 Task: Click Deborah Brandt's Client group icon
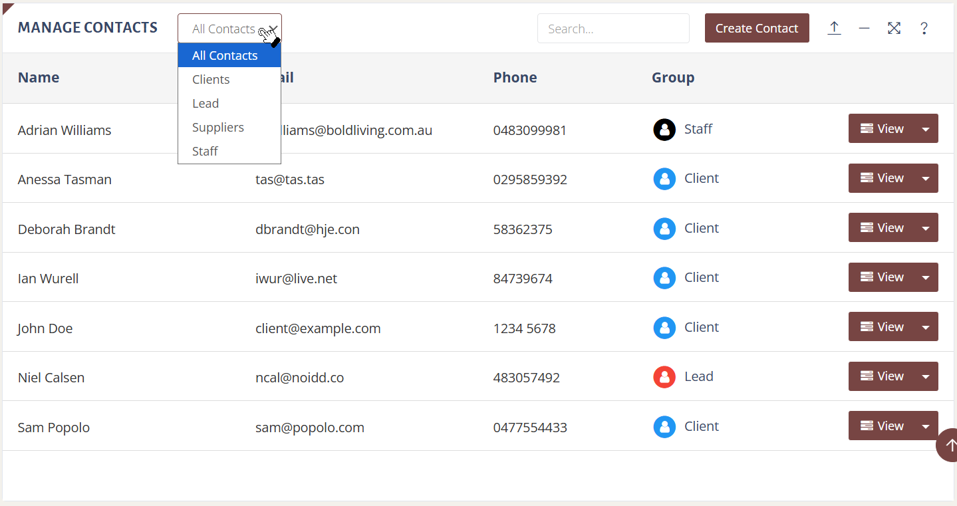point(664,228)
